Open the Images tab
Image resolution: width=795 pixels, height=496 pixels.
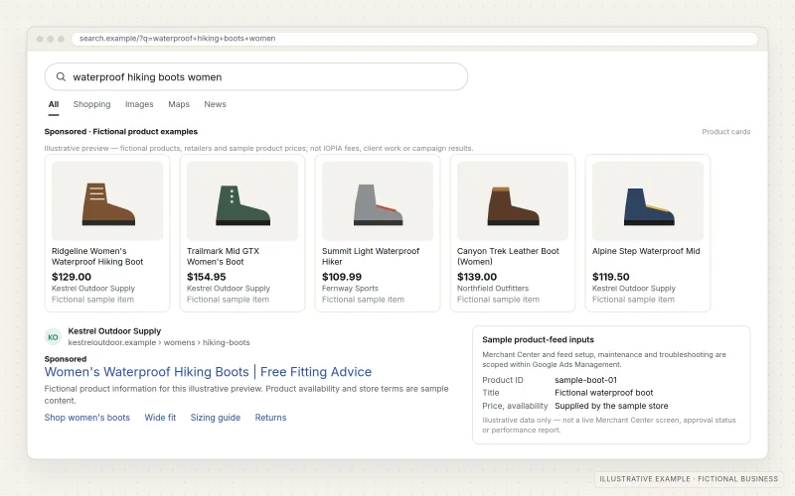[139, 104]
